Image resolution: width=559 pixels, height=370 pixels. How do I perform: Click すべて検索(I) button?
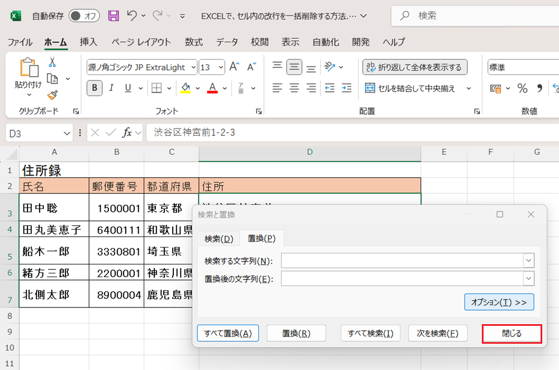pyautogui.click(x=371, y=333)
